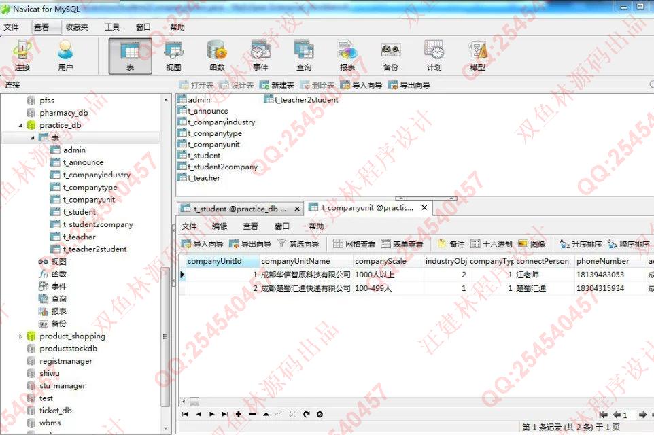Image resolution: width=654 pixels, height=435 pixels.
Task: Click the Image (图像) button
Action: click(532, 243)
